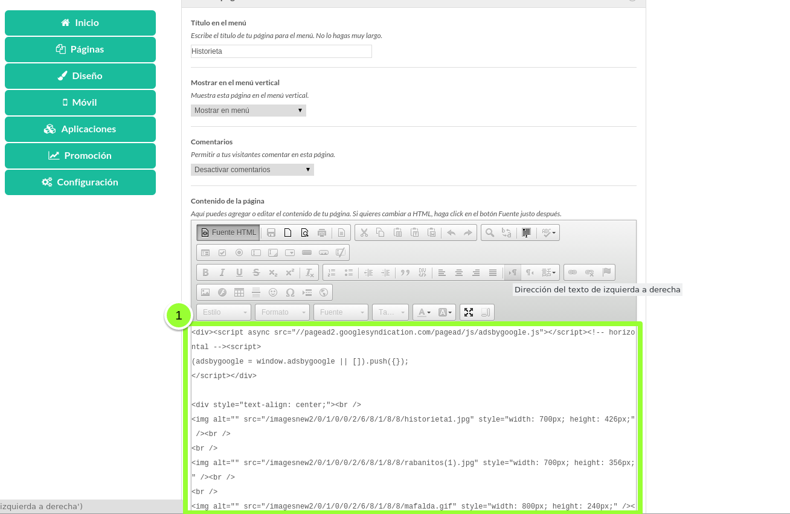Click the Insert Table icon
This screenshot has height=514, width=790.
click(x=239, y=292)
